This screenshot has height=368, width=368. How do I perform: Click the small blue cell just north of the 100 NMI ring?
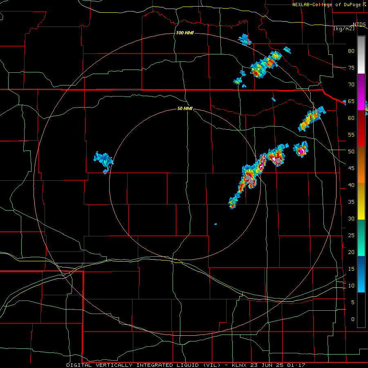pos(245,40)
